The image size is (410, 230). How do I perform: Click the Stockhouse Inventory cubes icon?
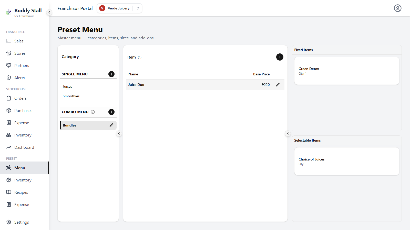tap(9, 135)
